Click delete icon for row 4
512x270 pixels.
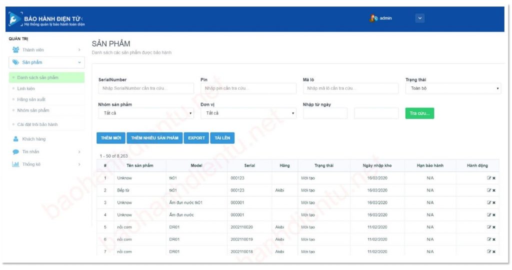493,215
